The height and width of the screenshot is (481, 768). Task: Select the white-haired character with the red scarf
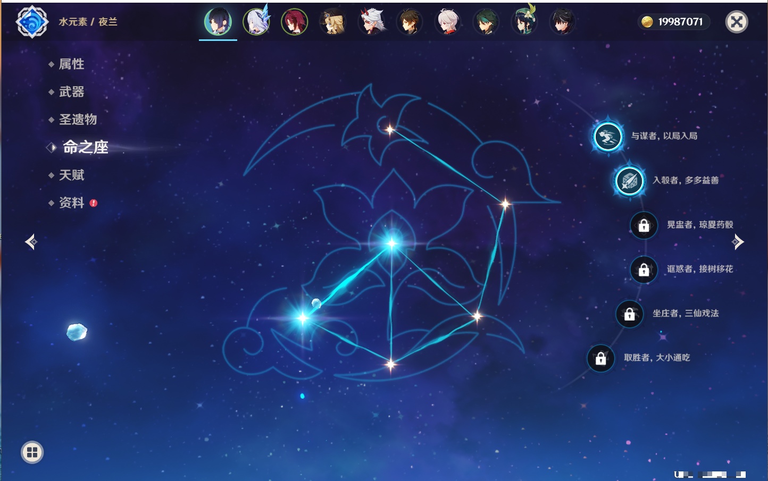[448, 22]
